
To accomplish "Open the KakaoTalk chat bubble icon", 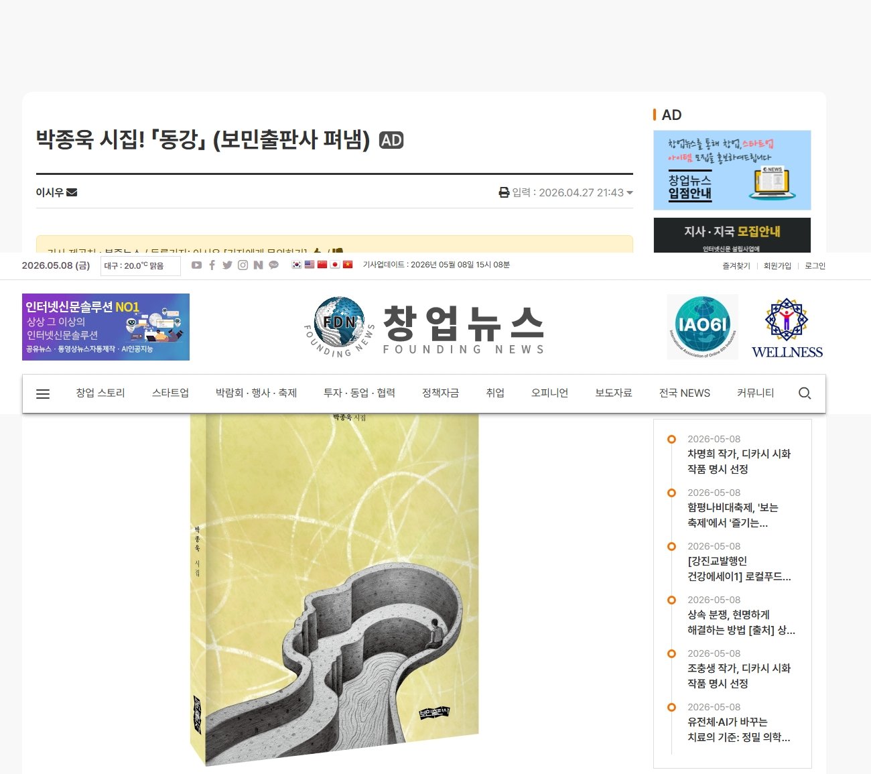I will [x=273, y=265].
